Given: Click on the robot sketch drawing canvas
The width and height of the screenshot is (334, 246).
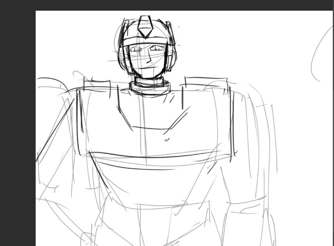Looking at the screenshot, I should point(184,128).
